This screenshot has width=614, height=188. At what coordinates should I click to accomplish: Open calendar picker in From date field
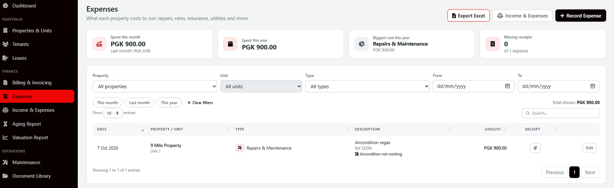tap(508, 86)
